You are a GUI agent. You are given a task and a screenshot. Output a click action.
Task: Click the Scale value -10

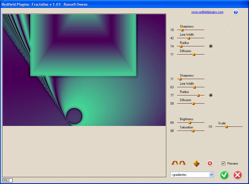coord(210,127)
